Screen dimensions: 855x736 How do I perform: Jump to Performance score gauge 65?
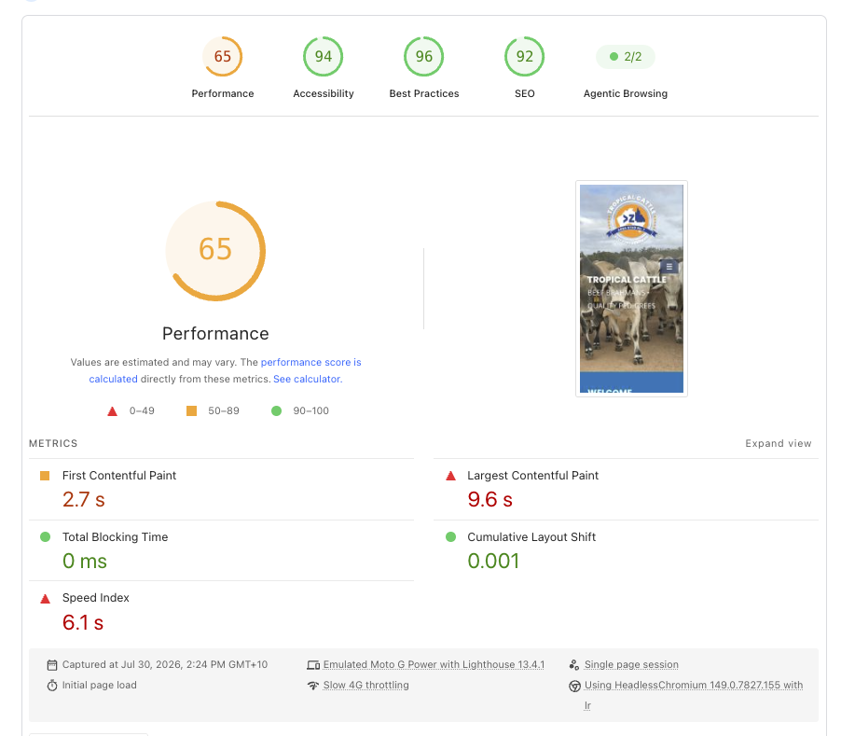click(x=223, y=56)
